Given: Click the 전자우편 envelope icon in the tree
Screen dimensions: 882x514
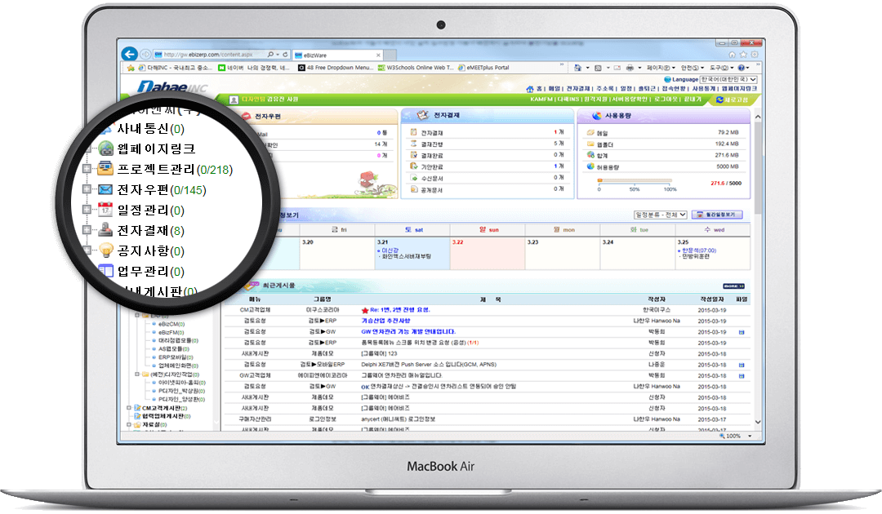Looking at the screenshot, I should coord(106,190).
